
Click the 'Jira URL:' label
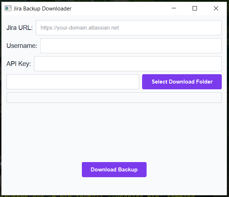[x=19, y=28]
